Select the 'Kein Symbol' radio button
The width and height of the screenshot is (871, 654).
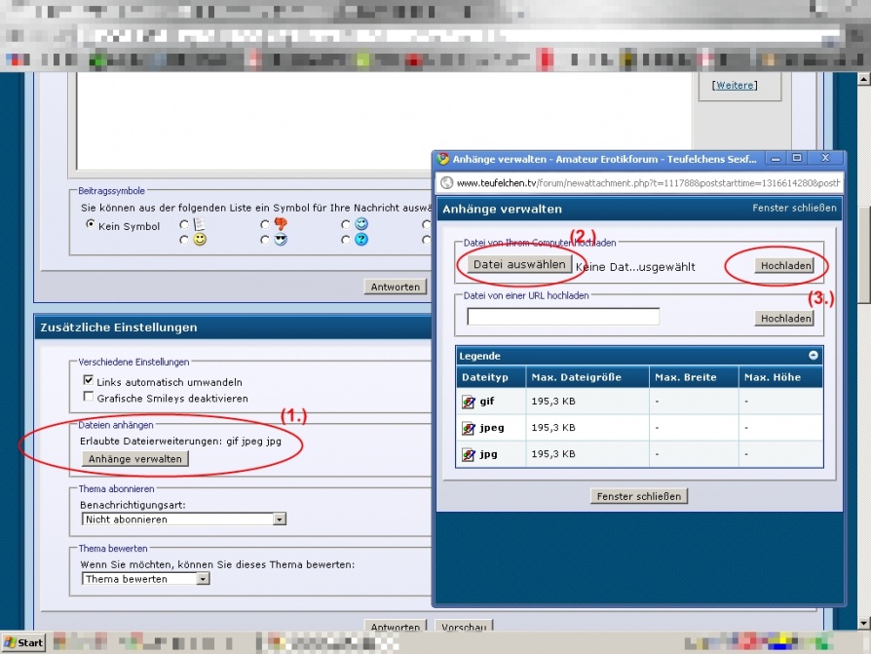tap(91, 225)
